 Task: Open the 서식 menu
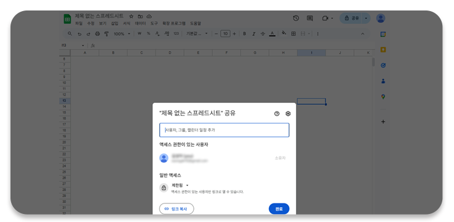click(x=126, y=23)
